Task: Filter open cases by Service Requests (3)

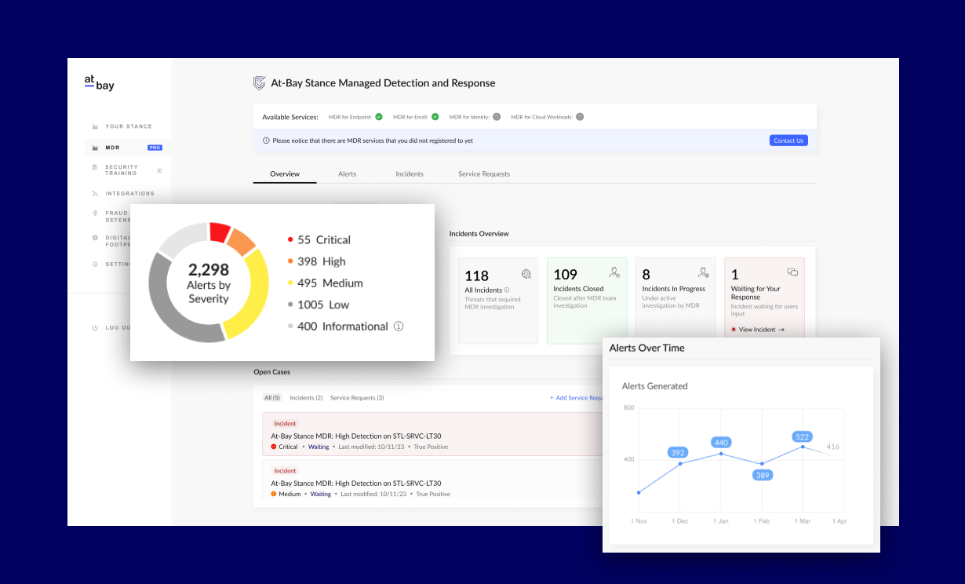Action: tap(357, 398)
